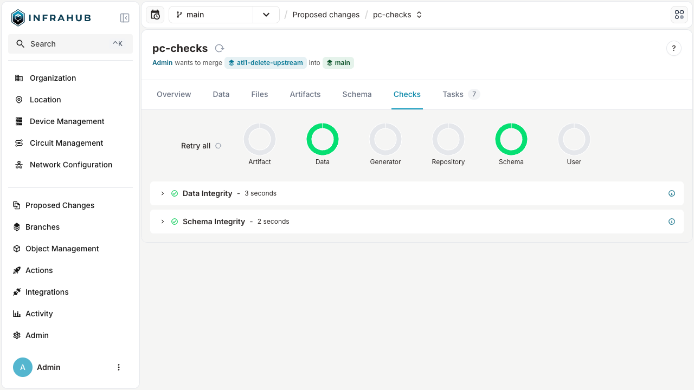Open the Tasks tab showing 7 items

click(453, 94)
